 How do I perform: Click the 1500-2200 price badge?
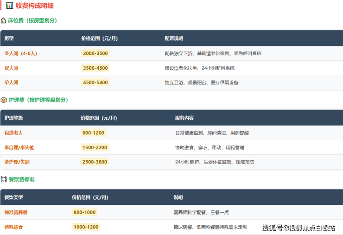[x=95, y=147]
